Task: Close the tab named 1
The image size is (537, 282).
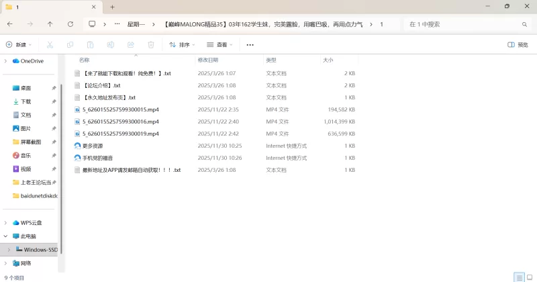Action: pos(93,7)
